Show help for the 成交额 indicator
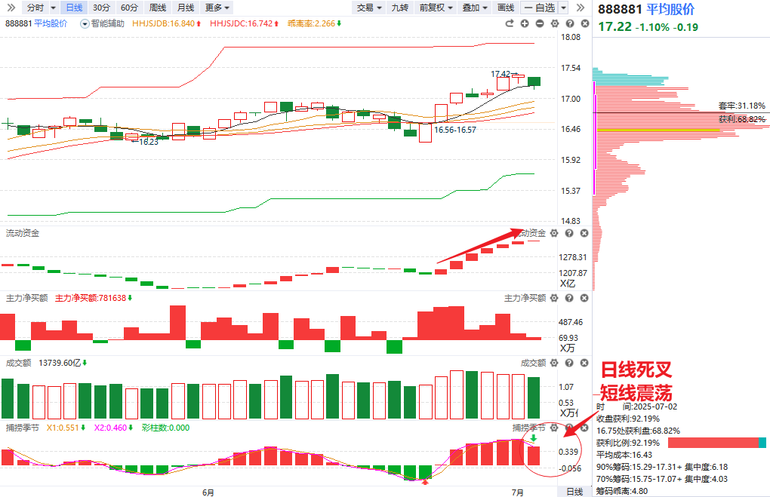770x497 pixels. [569, 363]
